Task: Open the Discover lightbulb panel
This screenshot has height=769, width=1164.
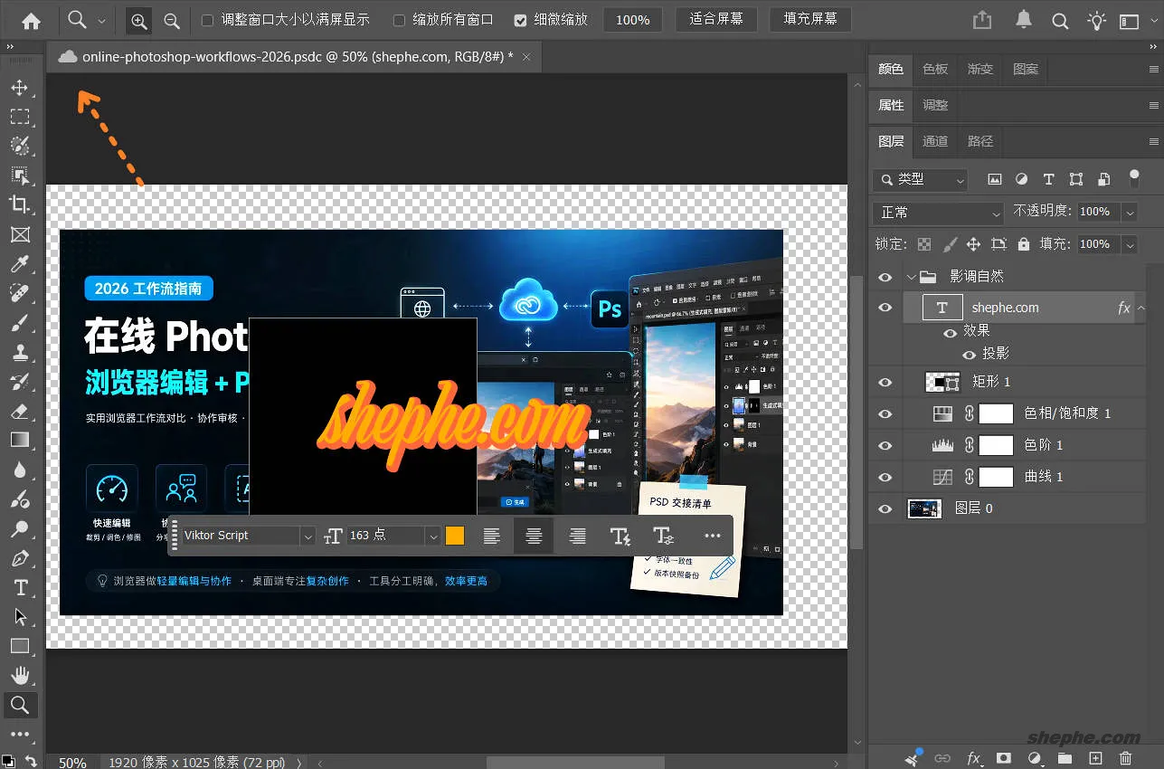Action: pyautogui.click(x=1096, y=20)
